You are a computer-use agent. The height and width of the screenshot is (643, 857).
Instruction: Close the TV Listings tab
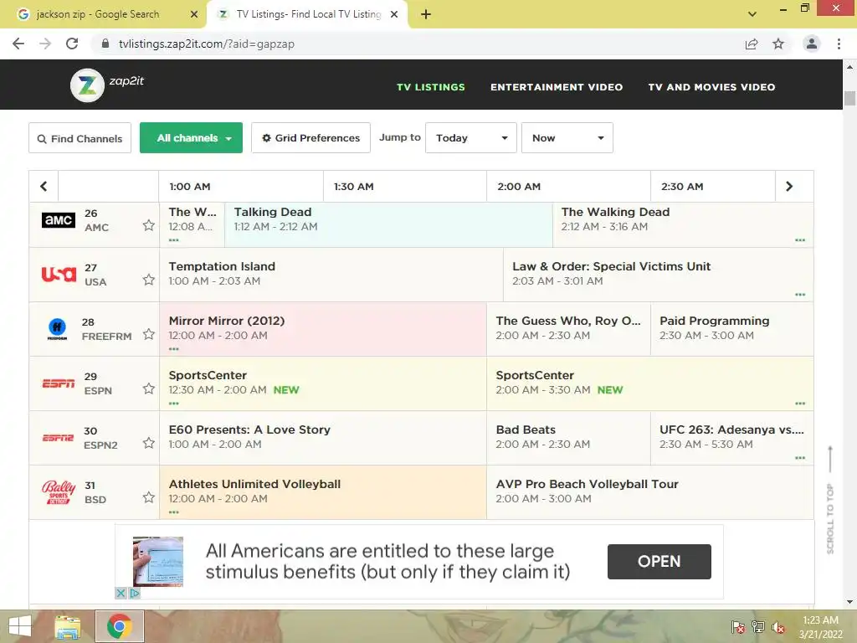tap(394, 14)
